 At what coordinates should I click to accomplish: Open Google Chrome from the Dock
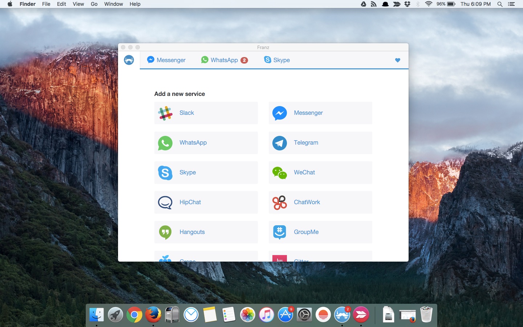[x=134, y=315]
